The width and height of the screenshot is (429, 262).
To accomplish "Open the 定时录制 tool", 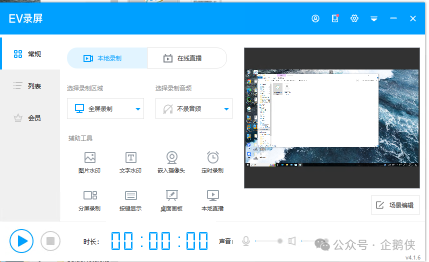I will pos(212,162).
